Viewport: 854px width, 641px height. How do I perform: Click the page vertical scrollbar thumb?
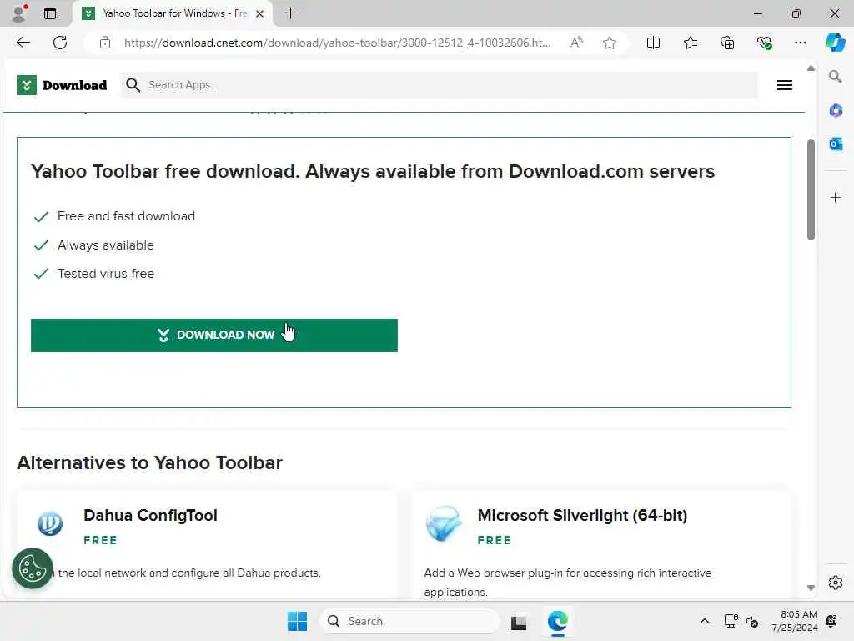(x=811, y=189)
